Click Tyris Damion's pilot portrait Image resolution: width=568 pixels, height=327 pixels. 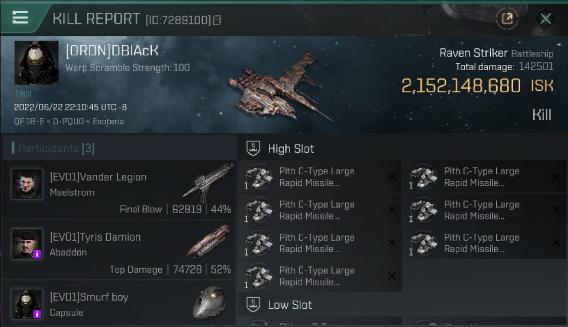tap(27, 244)
